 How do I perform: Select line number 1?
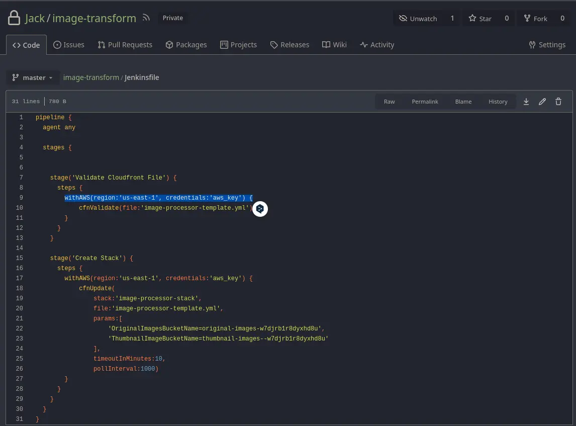tap(21, 117)
